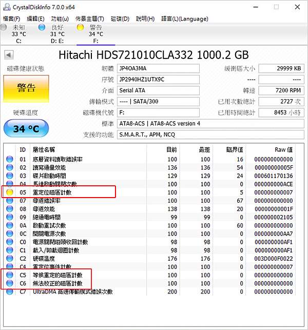The width and height of the screenshot is (308, 330).
Task: Select the 總通電時間 attribute row
Action: tap(149, 217)
